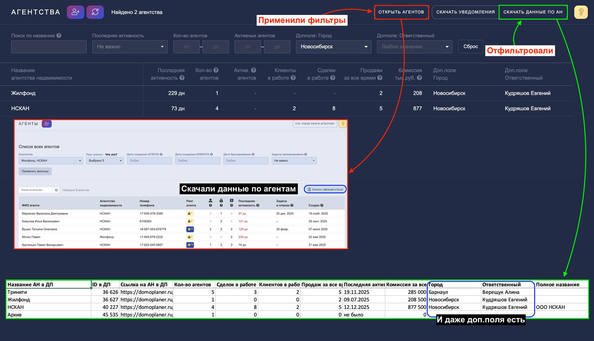Image resolution: width=594 pixels, height=341 pixels.
Task: Click 'Скачать уведомления' button
Action: tap(465, 12)
